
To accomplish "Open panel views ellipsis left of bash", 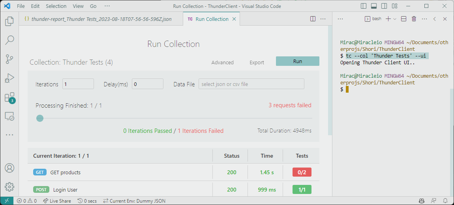I will click(x=340, y=19).
